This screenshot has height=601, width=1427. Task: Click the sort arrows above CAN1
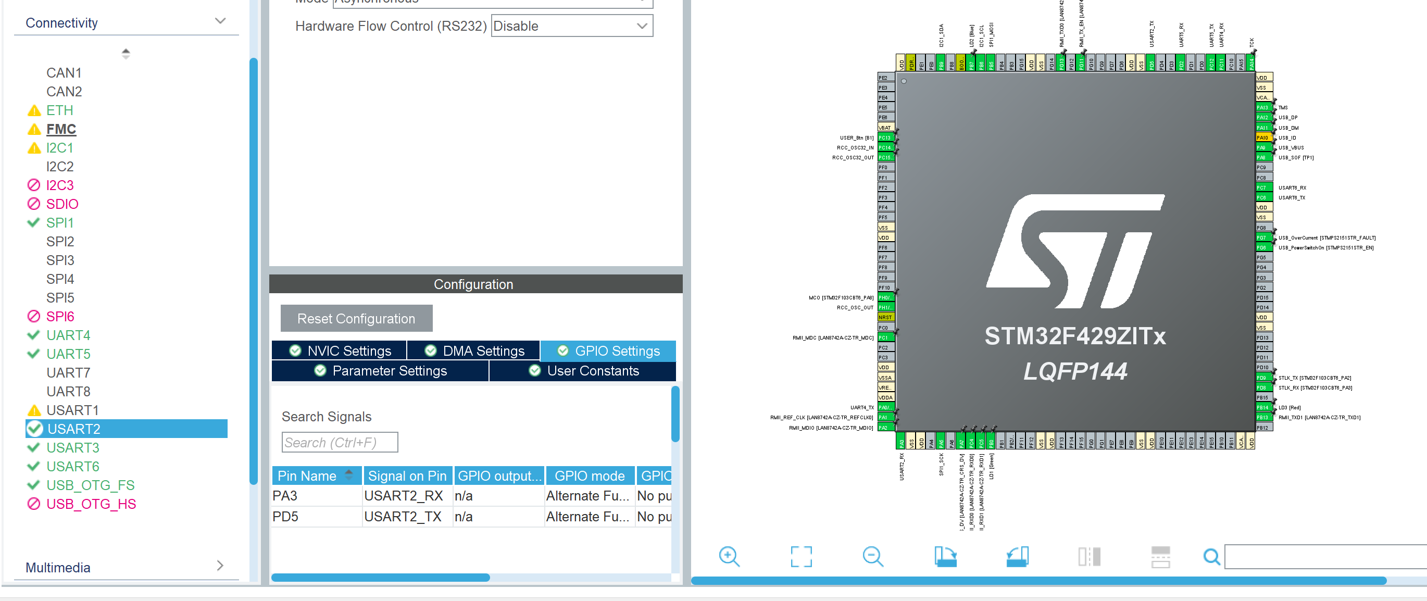click(126, 54)
